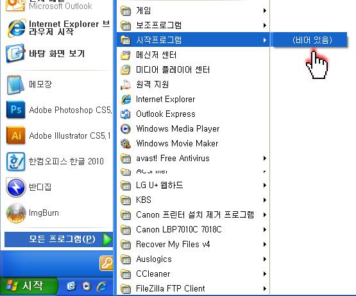
Task: Click the 메모장 label text
Action: (40, 85)
